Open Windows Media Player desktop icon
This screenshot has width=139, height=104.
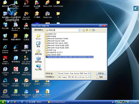tap(26, 71)
